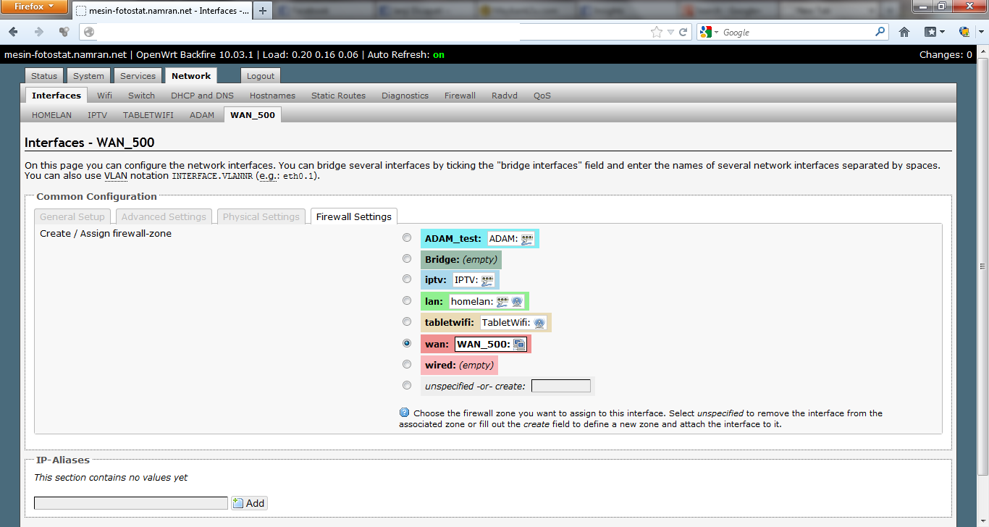Click the Logout button
The height and width of the screenshot is (527, 989).
[260, 76]
